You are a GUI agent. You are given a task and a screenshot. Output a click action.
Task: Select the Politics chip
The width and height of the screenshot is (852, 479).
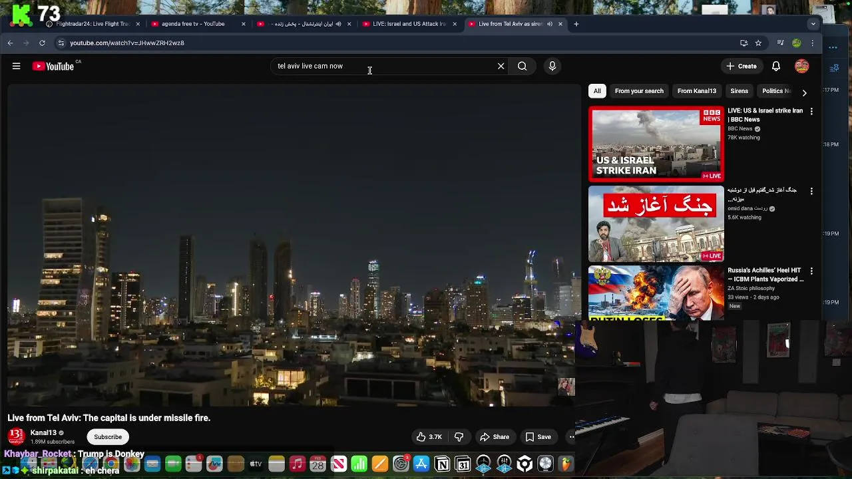click(775, 91)
